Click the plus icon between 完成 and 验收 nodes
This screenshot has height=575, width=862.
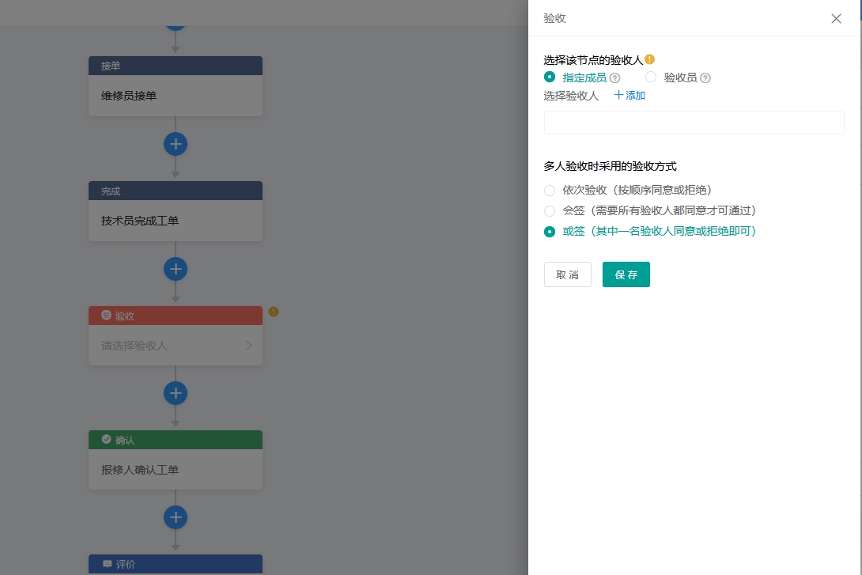176,269
